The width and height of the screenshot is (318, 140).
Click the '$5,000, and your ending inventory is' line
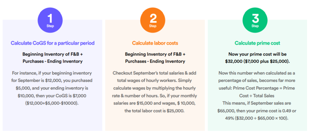tap(52, 88)
